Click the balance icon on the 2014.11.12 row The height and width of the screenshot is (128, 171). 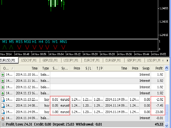pyautogui.click(x=3, y=87)
